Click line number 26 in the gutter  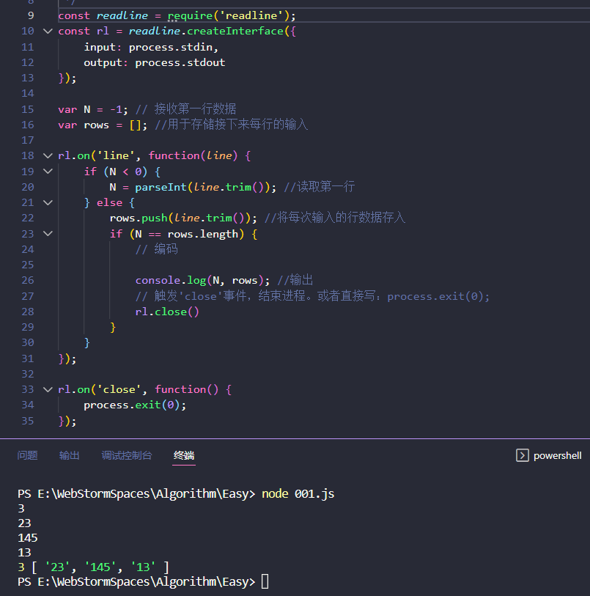click(27, 280)
